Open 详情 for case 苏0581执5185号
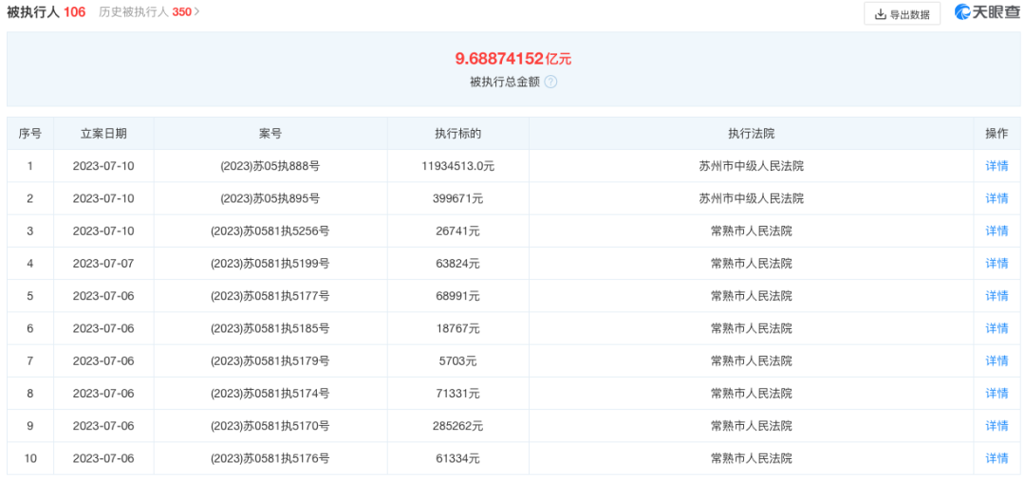 point(997,328)
